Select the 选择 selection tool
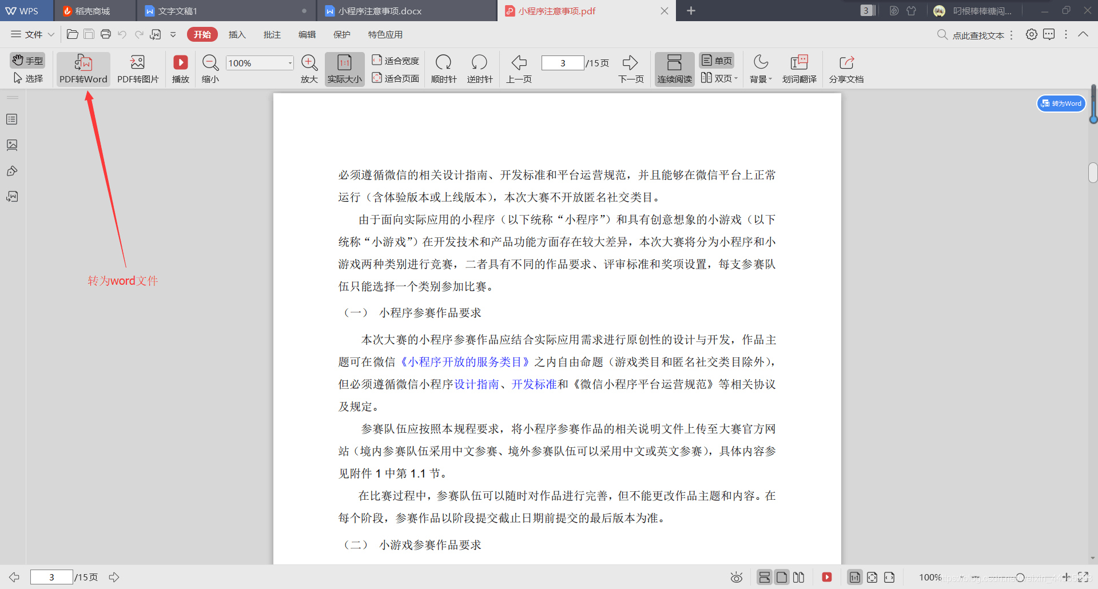 (27, 78)
